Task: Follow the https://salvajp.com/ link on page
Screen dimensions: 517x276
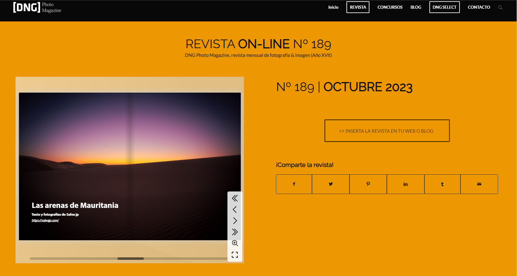Action: [45, 220]
